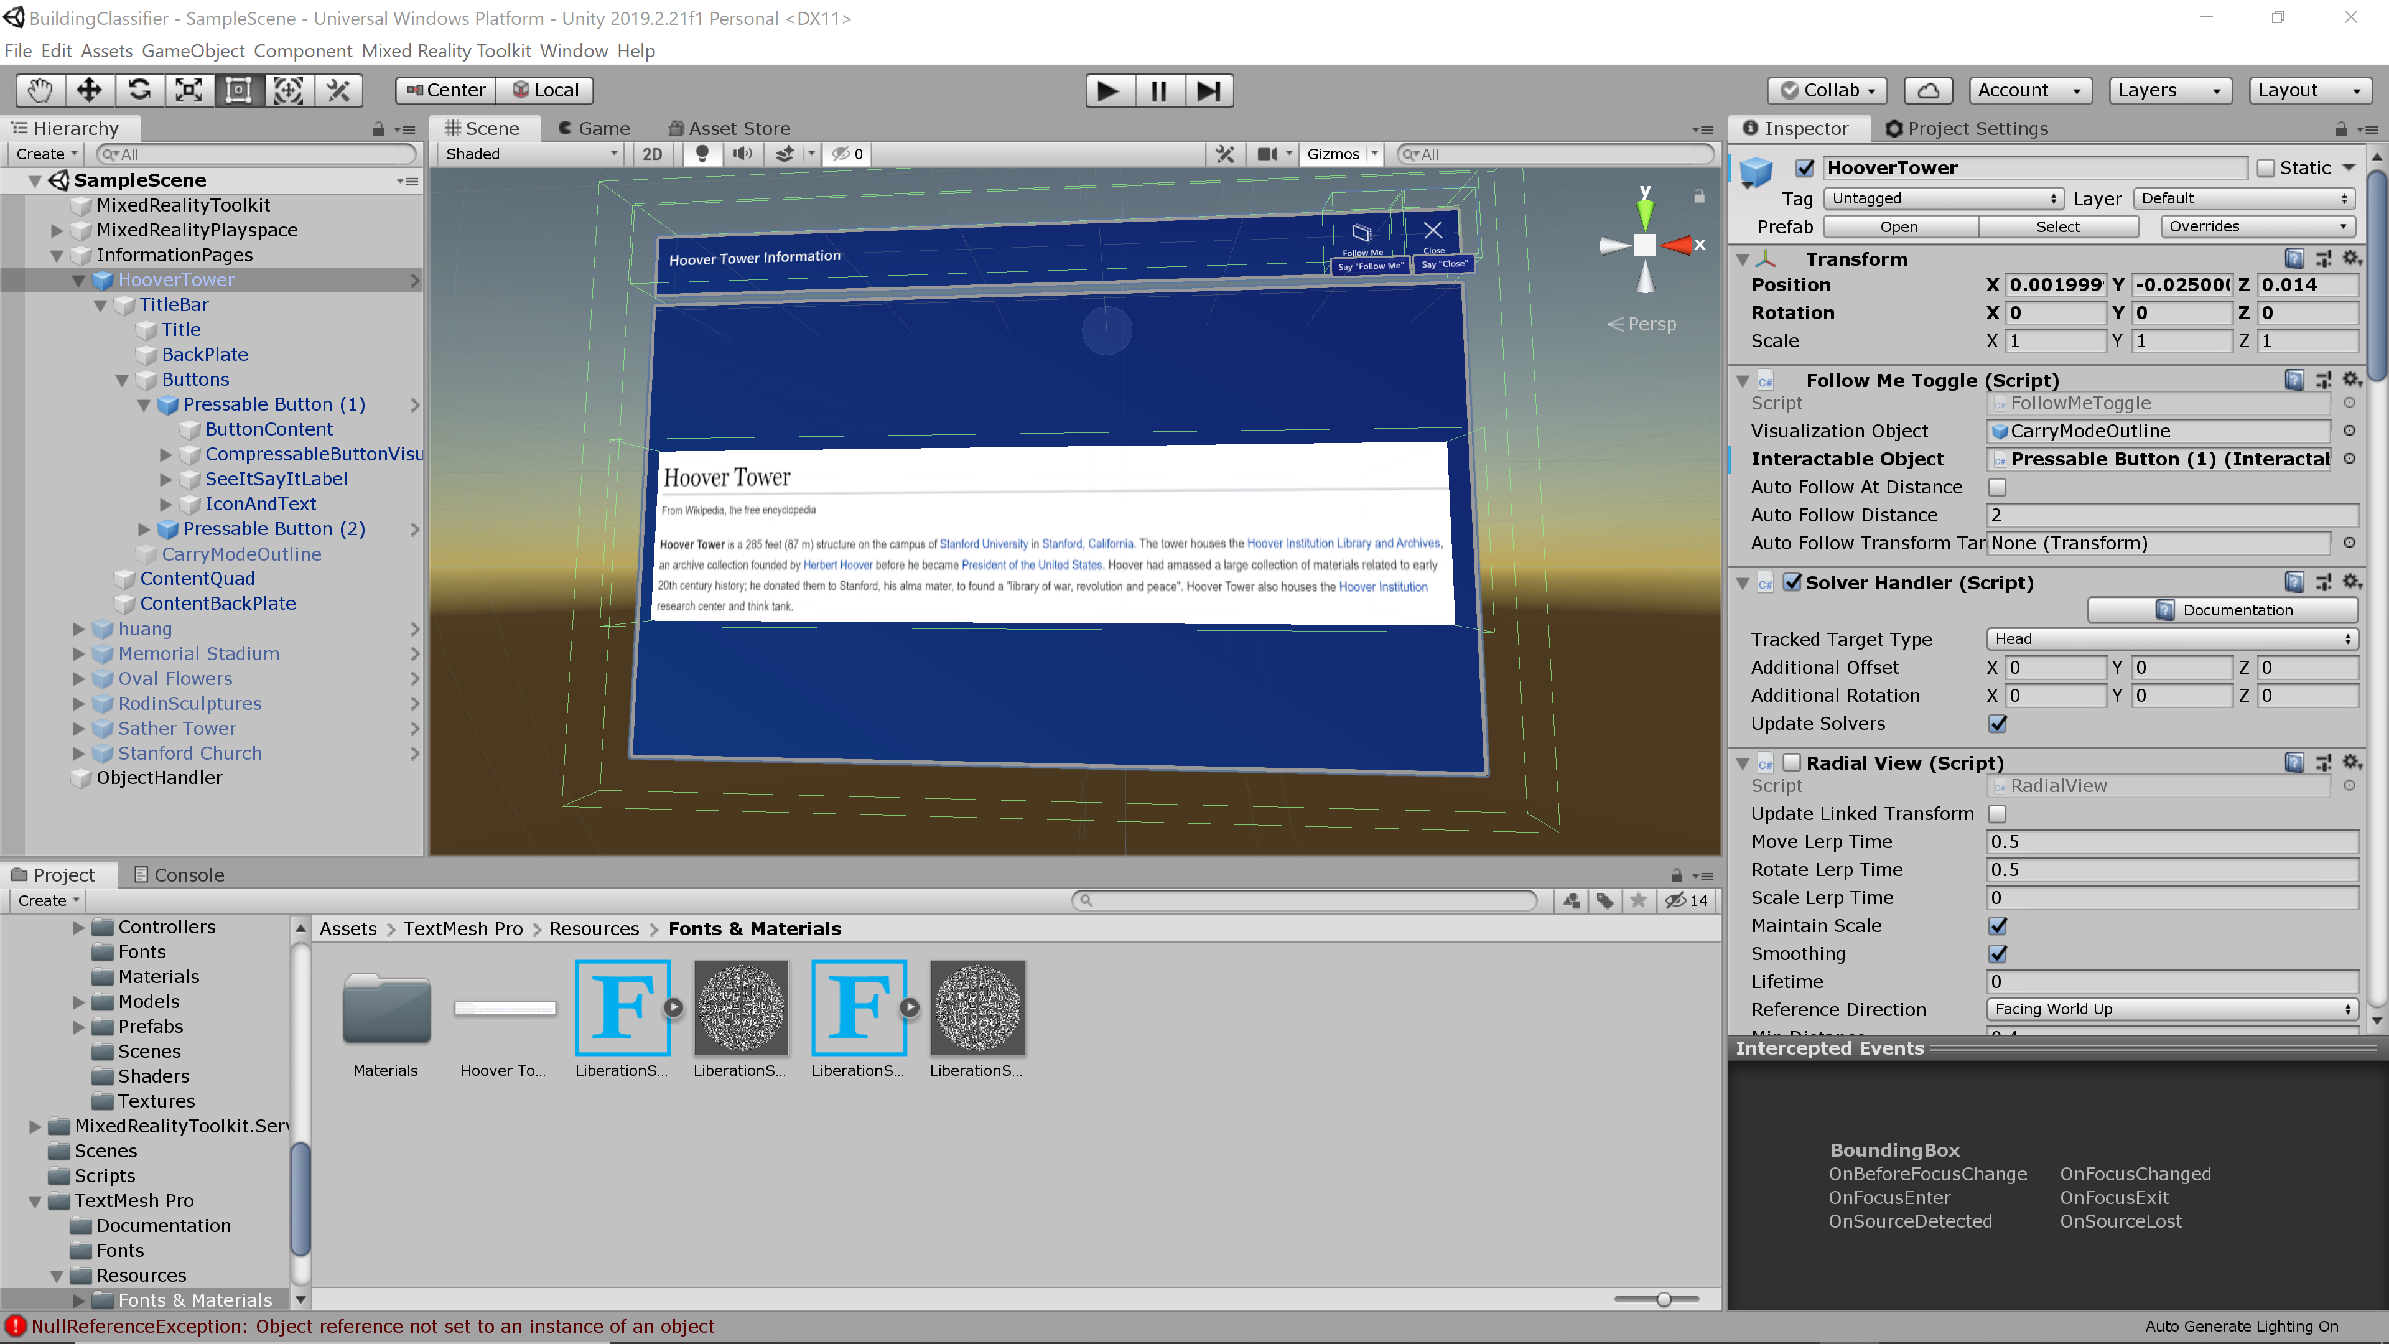Image resolution: width=2389 pixels, height=1344 pixels.
Task: Click the Solver Handler Documentation button
Action: click(x=2222, y=610)
